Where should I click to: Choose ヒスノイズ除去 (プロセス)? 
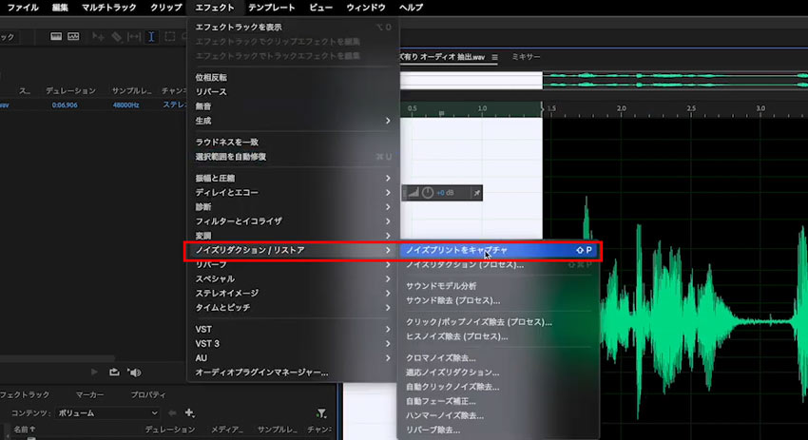(x=499, y=336)
